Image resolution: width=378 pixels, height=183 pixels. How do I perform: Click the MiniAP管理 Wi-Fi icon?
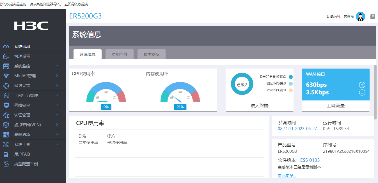6,76
